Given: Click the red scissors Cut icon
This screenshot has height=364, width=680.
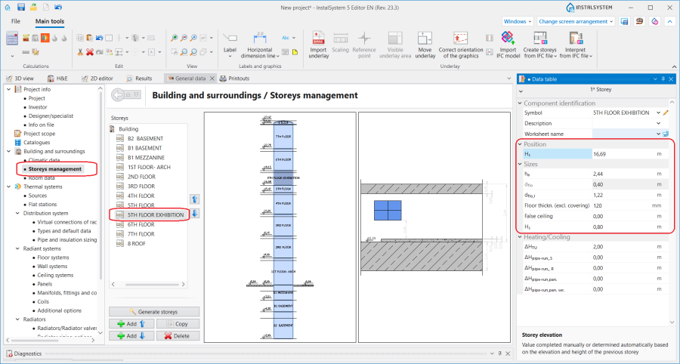Looking at the screenshot, I should [x=80, y=52].
